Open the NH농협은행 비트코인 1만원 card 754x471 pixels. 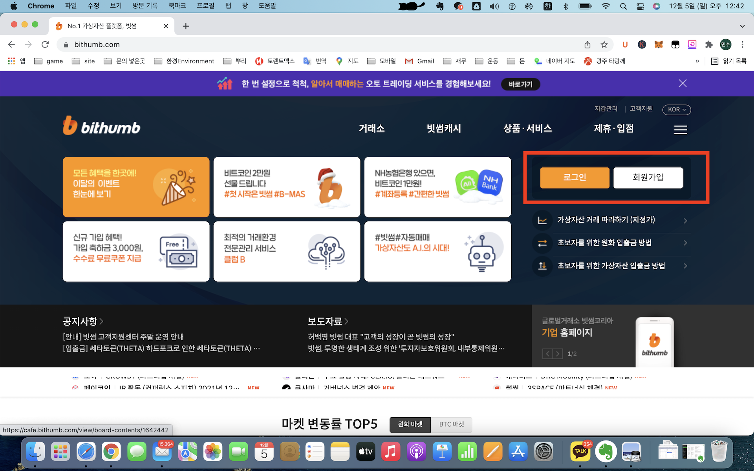(x=437, y=187)
